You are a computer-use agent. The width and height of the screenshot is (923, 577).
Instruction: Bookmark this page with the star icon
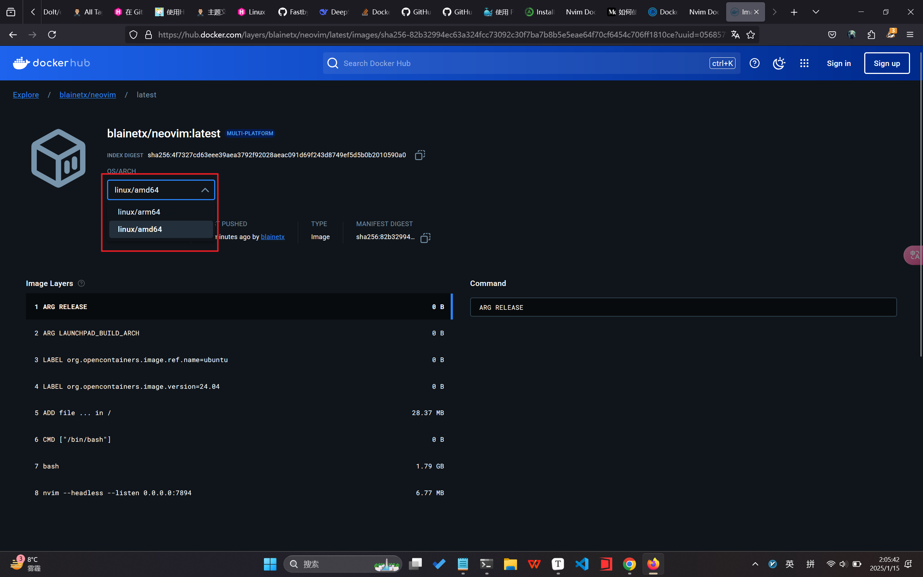(750, 35)
